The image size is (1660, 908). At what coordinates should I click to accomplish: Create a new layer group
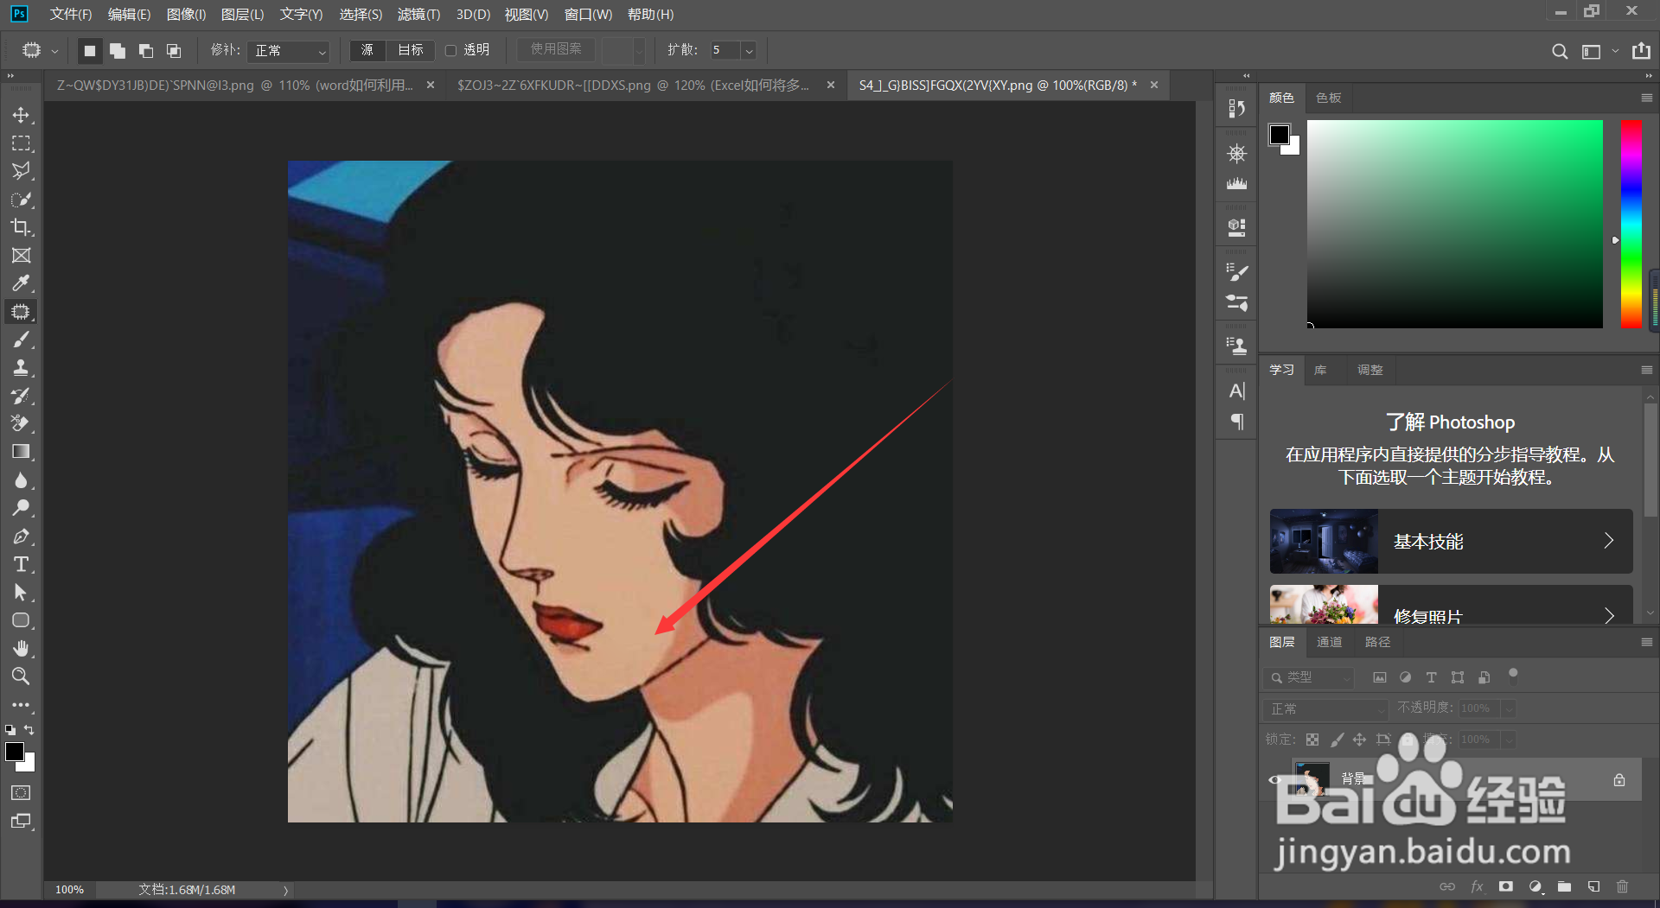pos(1565,886)
